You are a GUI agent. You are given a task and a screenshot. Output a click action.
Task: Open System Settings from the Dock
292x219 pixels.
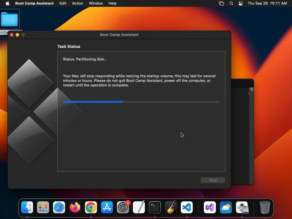click(x=123, y=207)
